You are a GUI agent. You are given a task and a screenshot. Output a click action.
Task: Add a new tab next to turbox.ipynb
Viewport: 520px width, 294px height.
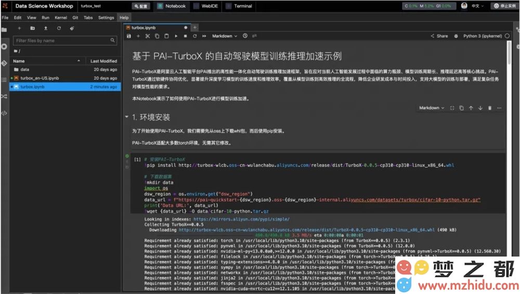[195, 28]
